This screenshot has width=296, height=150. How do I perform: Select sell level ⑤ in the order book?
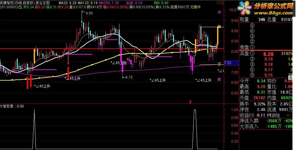pyautogui.click(x=252, y=25)
